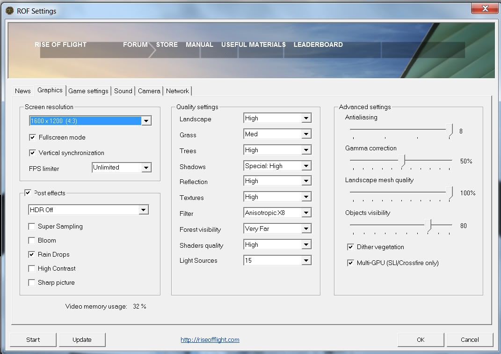Open the FPS limiter dropdown
This screenshot has height=354, width=501.
[x=122, y=168]
